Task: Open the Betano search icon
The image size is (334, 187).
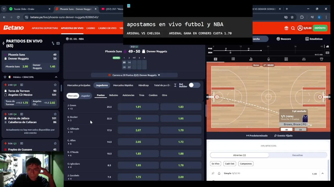Action: click(x=293, y=28)
